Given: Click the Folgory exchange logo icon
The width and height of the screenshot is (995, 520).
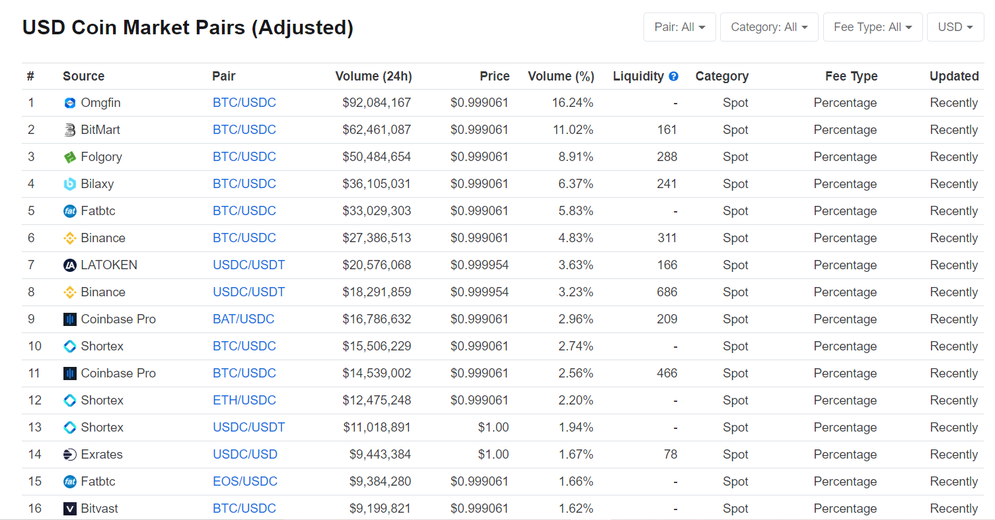Looking at the screenshot, I should click(70, 157).
